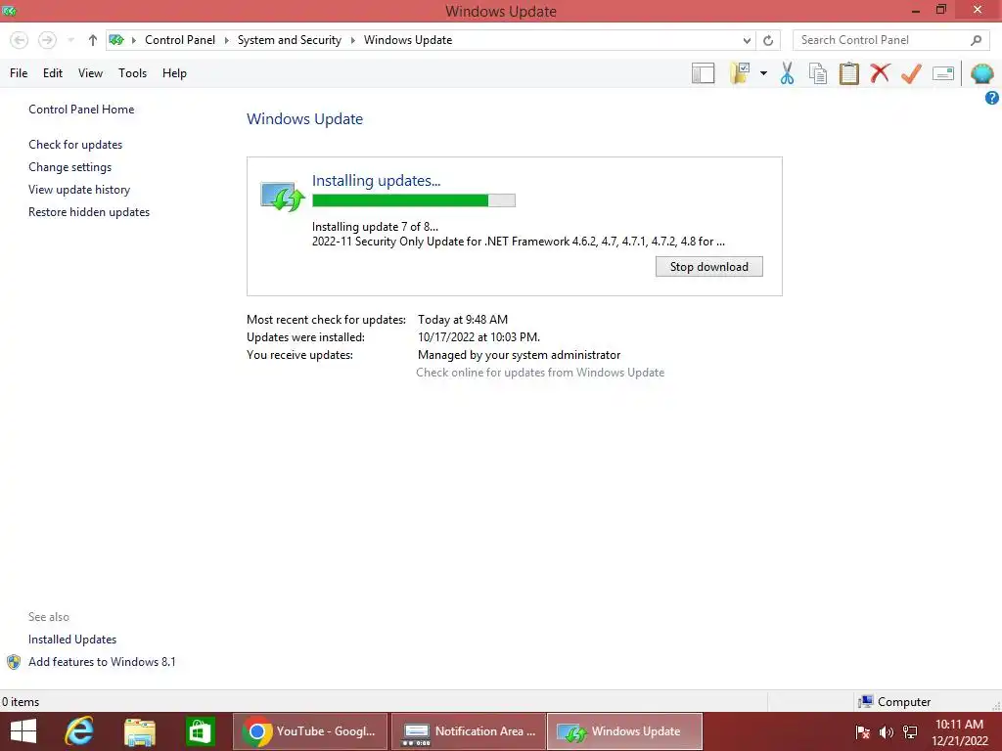1002x751 pixels.
Task: Expand the arrow after Control Panel breadcrumb
Action: (226, 40)
